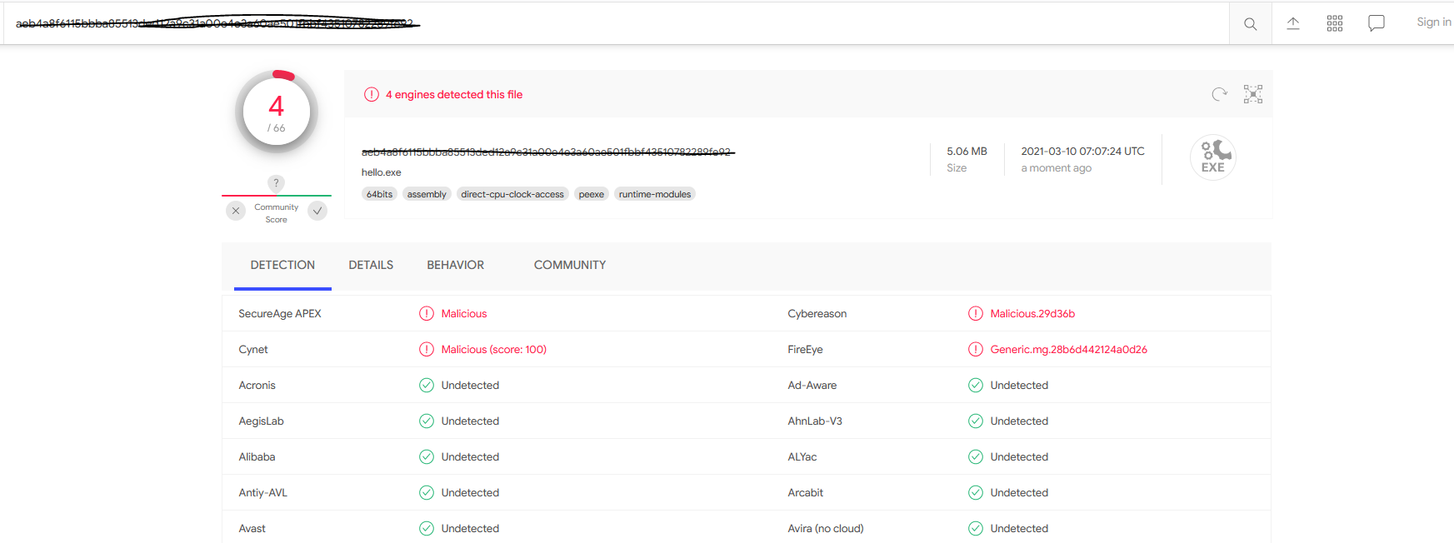Open the apps grid icon
The image size is (1454, 543).
click(1334, 23)
